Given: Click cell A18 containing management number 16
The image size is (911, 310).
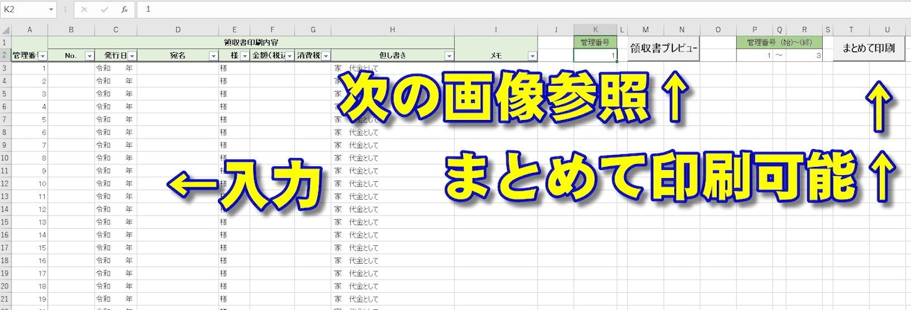Looking at the screenshot, I should [30, 259].
